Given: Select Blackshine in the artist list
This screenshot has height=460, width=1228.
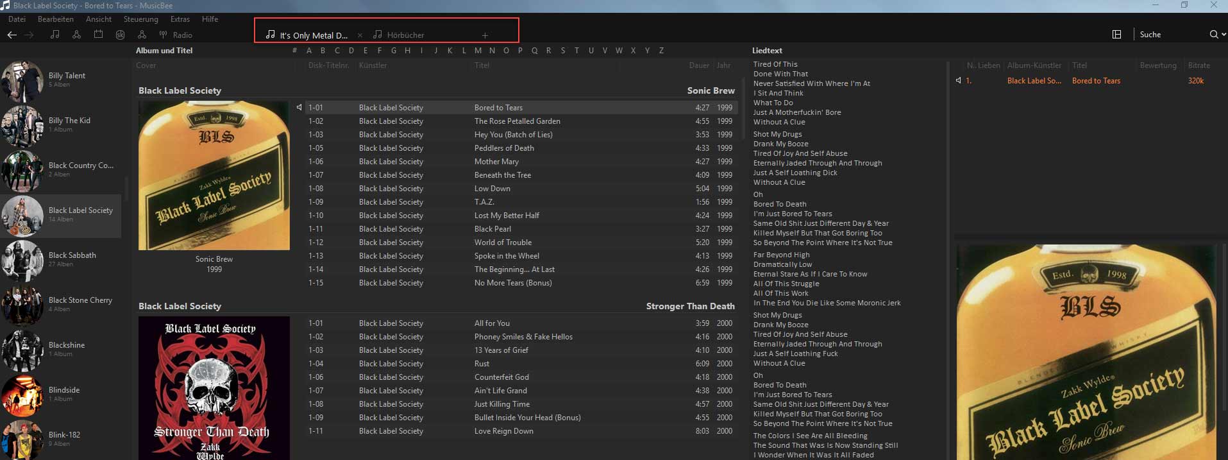Looking at the screenshot, I should click(61, 349).
